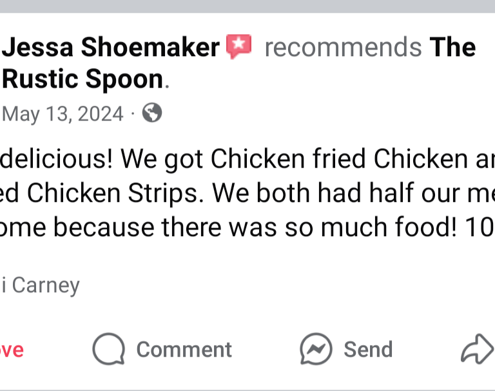Click the divider line below action buttons
Image resolution: width=495 pixels, height=391 pixels.
(x=247, y=388)
